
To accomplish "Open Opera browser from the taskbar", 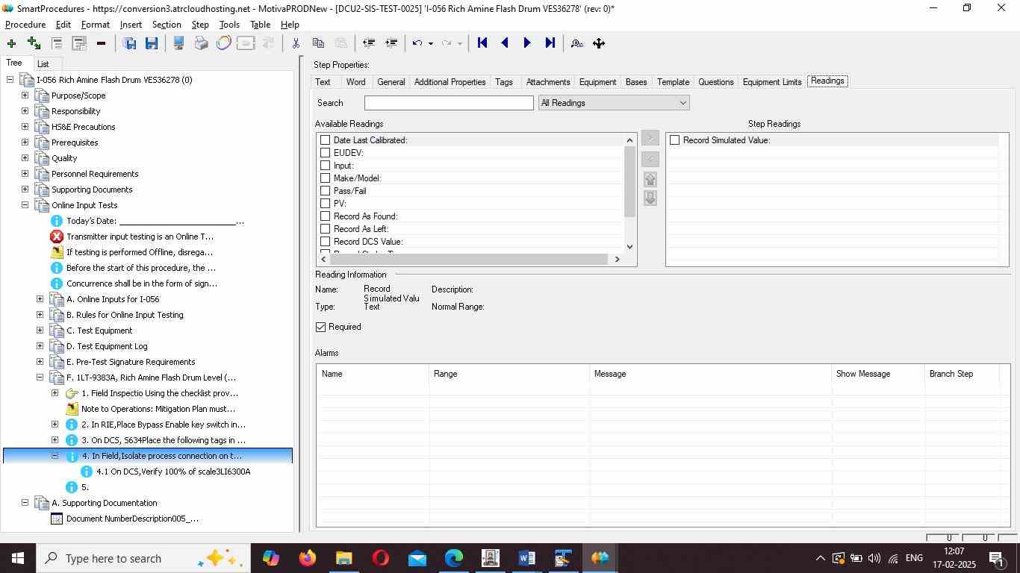I will click(380, 558).
